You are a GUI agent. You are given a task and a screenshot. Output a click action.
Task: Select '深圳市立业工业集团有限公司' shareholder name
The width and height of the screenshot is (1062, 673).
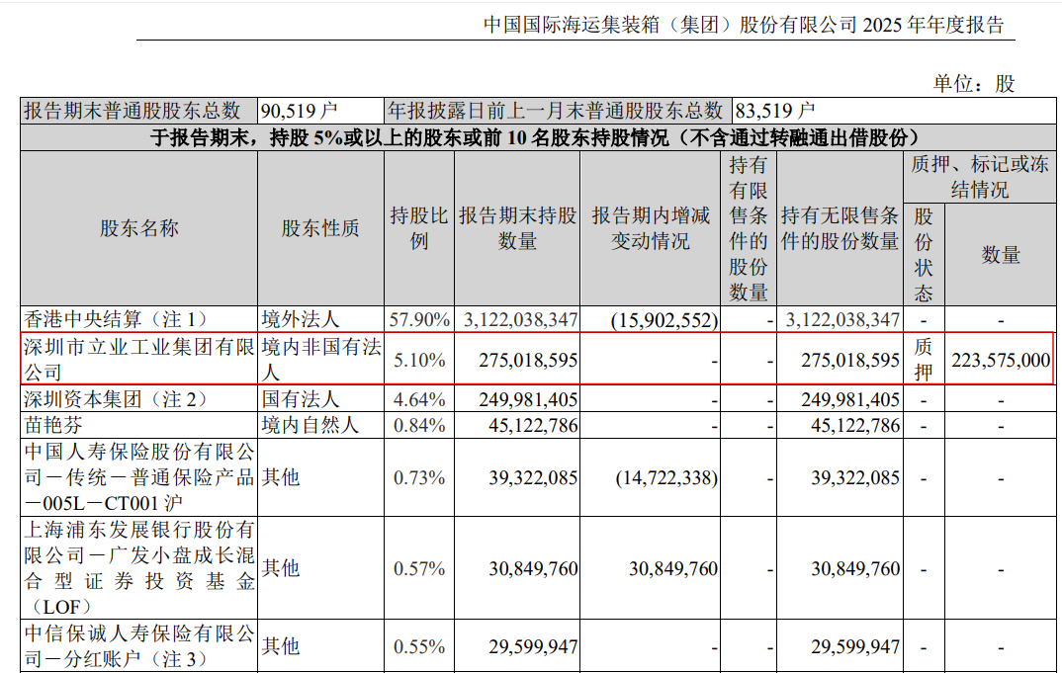click(138, 360)
